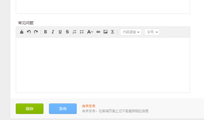Click the text area above 常见问题

click(x=103, y=7)
